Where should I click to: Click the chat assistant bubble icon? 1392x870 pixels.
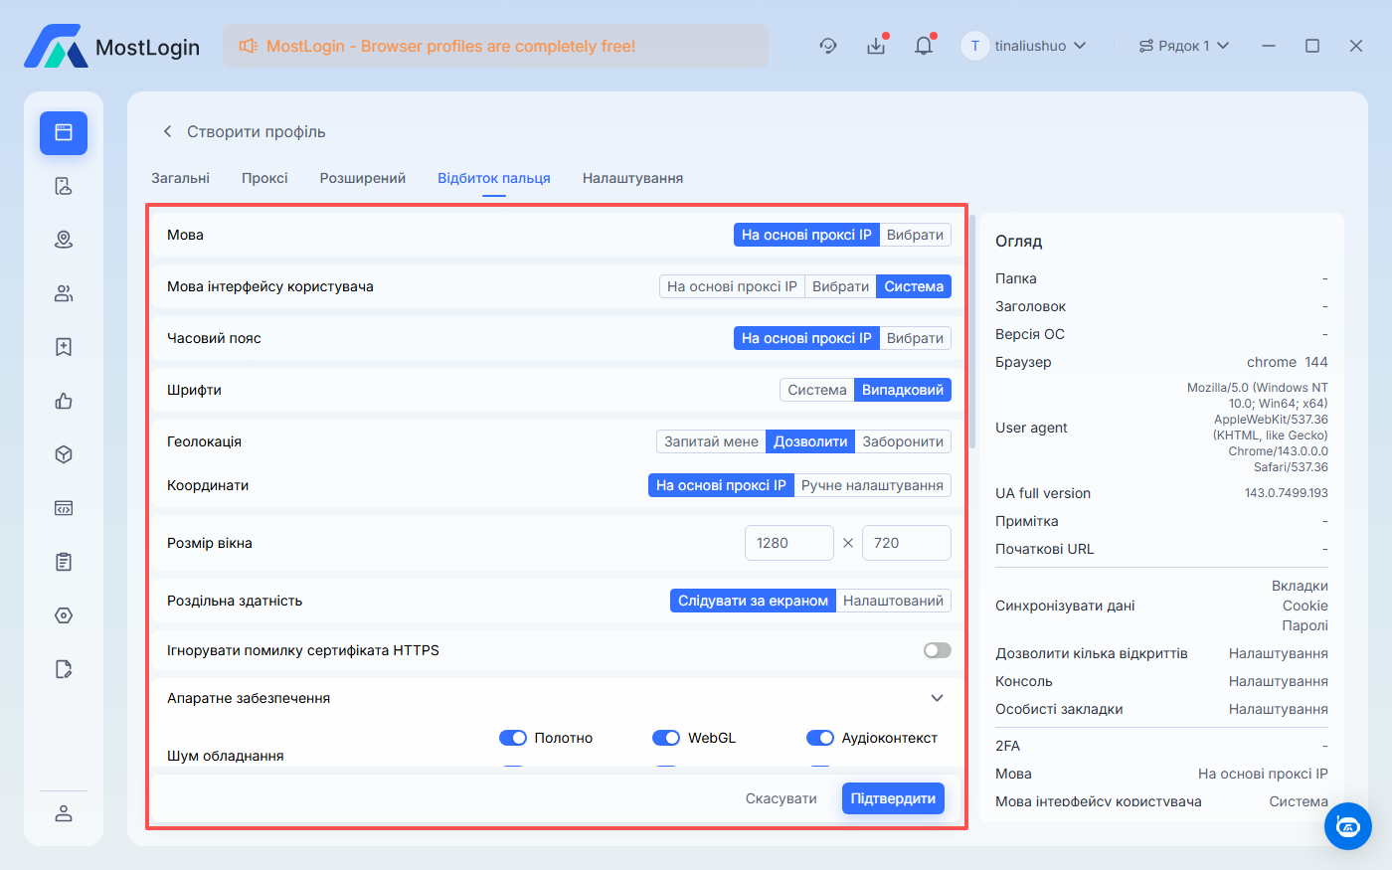coord(1347,825)
